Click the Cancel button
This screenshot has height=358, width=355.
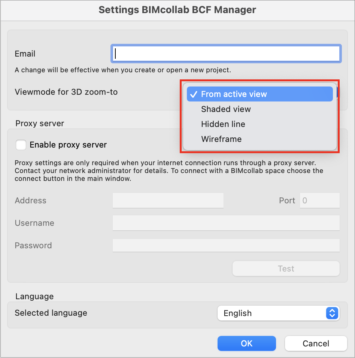click(x=316, y=343)
